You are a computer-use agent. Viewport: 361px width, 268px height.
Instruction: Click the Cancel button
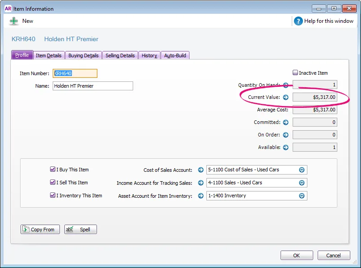[334, 255]
